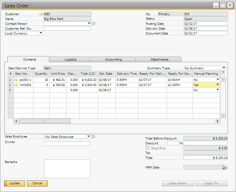
Task: Click the Customer Ref. No. field
Action: 67,28
